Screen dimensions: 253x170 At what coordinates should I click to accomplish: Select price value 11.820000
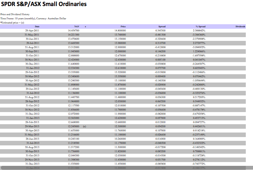pyautogui.click(x=120, y=151)
